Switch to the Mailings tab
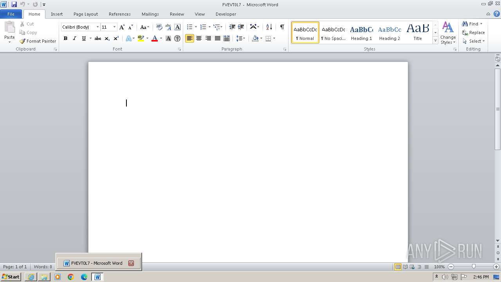 (x=150, y=14)
